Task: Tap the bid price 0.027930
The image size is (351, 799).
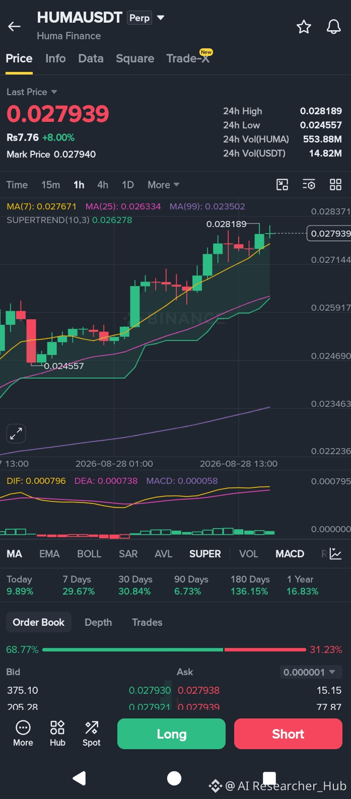Action: [150, 690]
